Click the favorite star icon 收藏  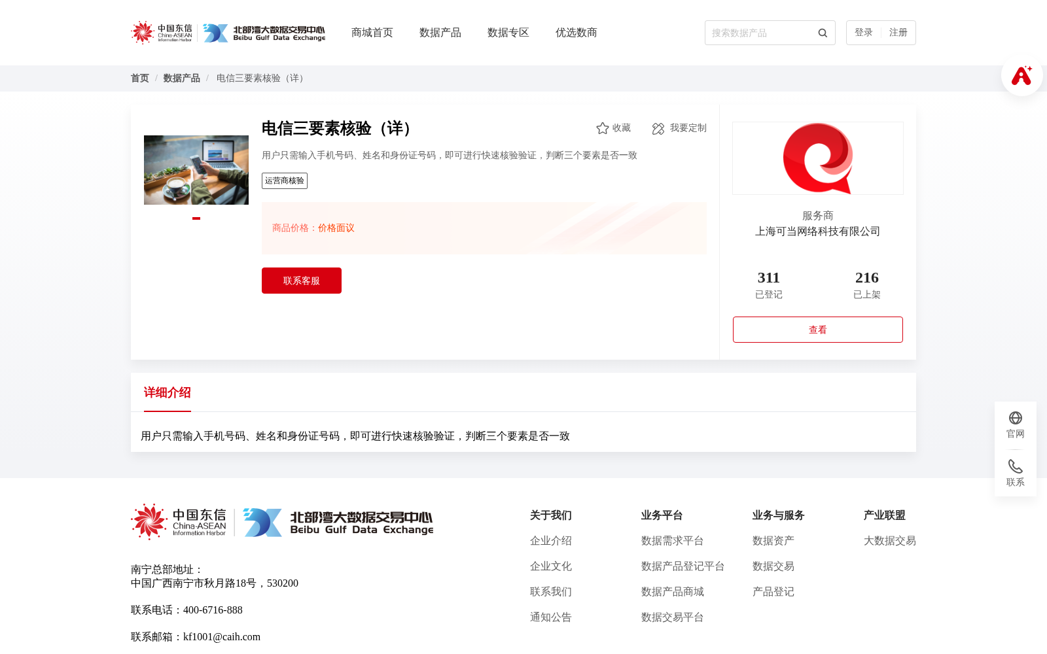click(602, 128)
